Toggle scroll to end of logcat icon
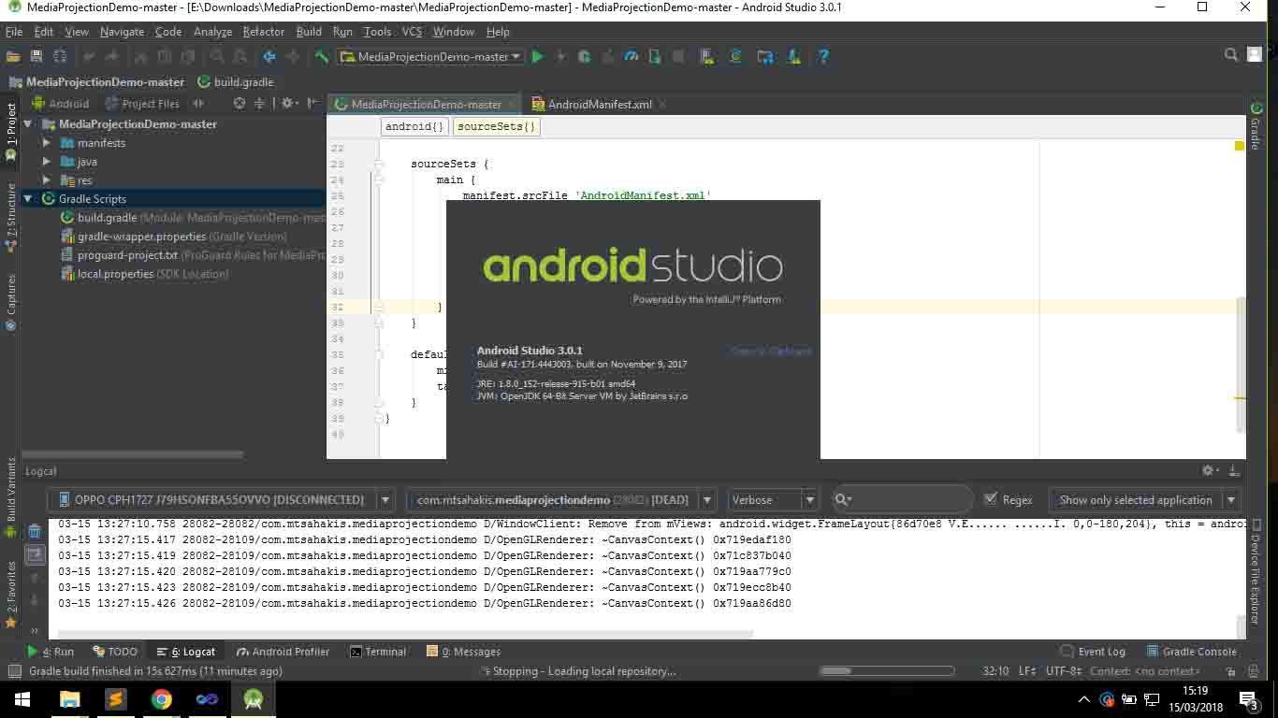Viewport: 1278px width, 718px height. [35, 553]
